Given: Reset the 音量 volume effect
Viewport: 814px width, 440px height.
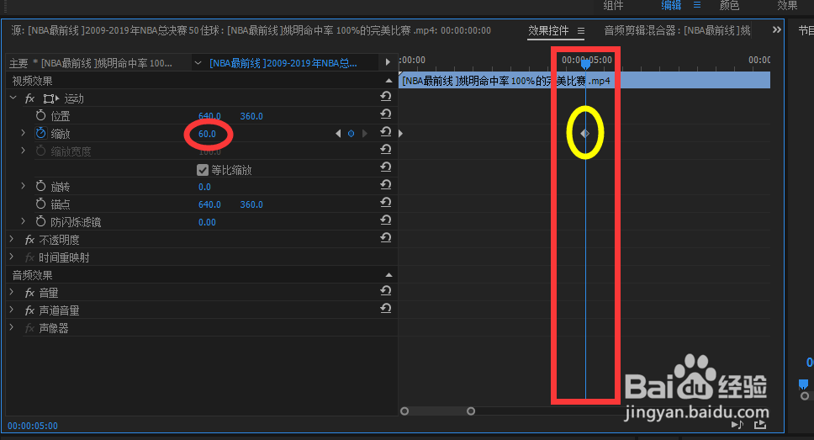Looking at the screenshot, I should [386, 291].
